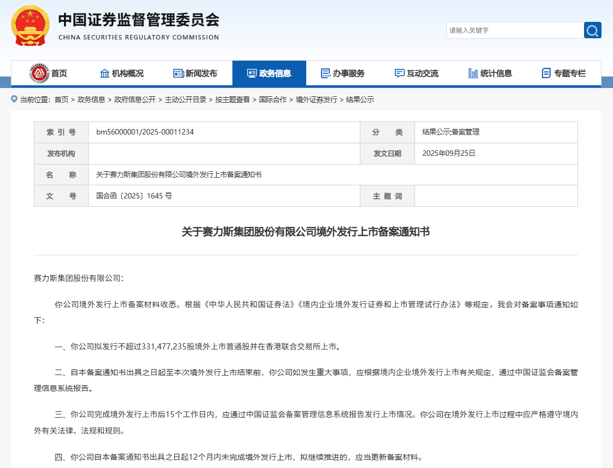Click the magnifier search button
The width and height of the screenshot is (613, 468).
point(592,30)
